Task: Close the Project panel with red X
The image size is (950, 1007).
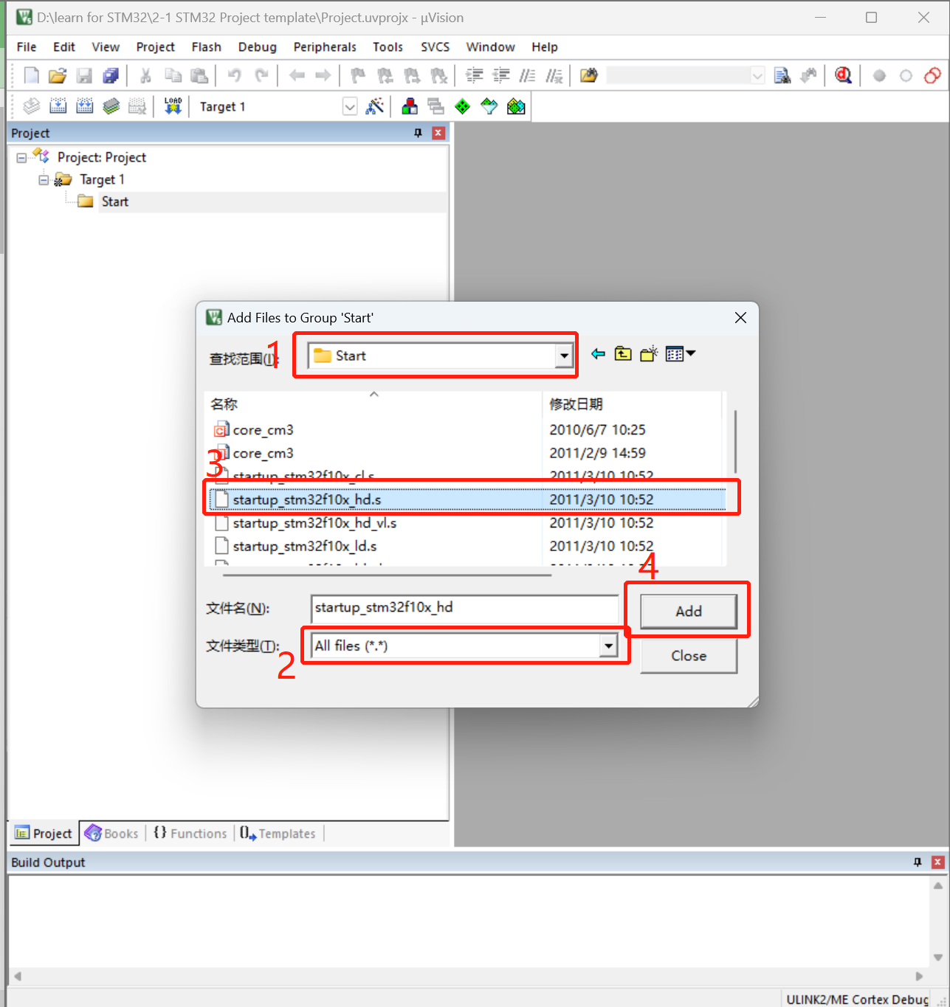Action: point(438,133)
